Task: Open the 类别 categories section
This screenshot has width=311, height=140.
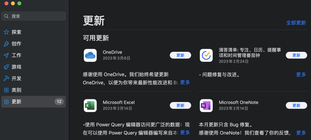Action: [x=16, y=90]
